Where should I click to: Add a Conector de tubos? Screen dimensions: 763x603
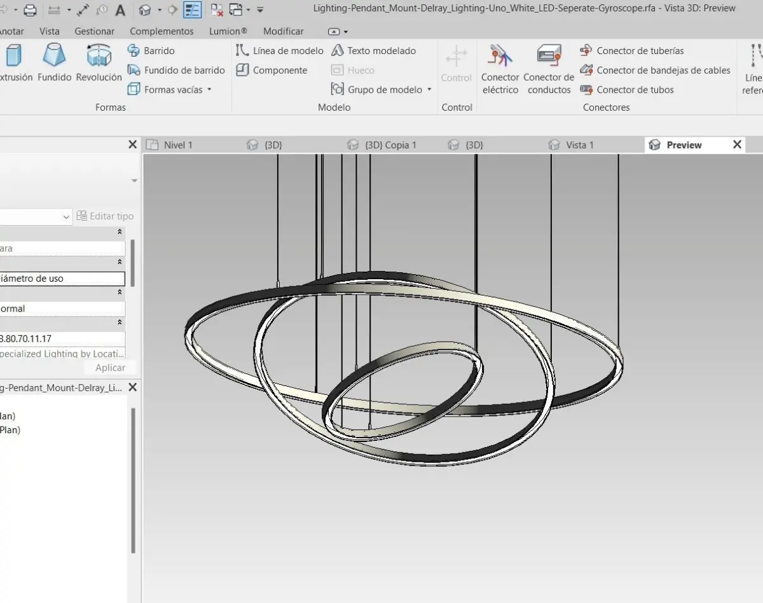(x=627, y=90)
